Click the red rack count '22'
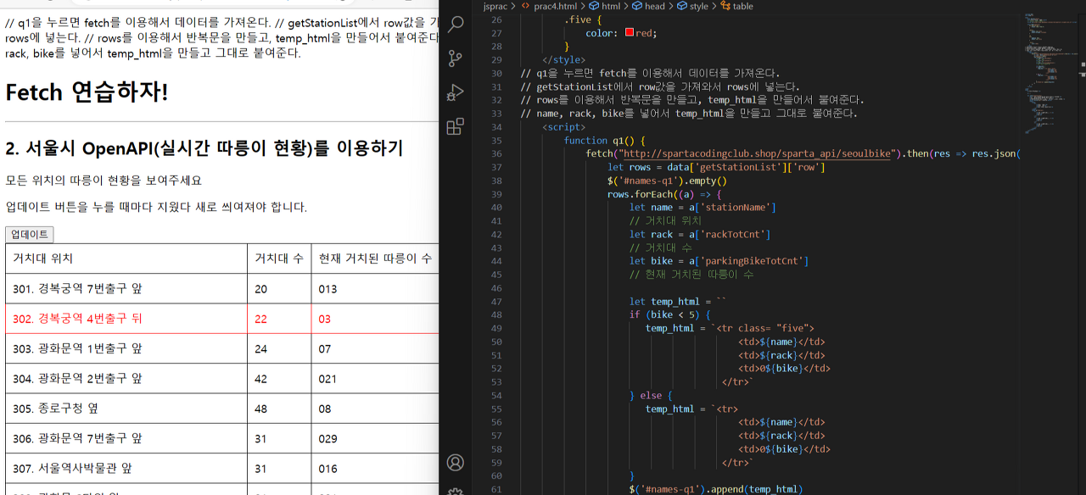The width and height of the screenshot is (1086, 495). (260, 319)
